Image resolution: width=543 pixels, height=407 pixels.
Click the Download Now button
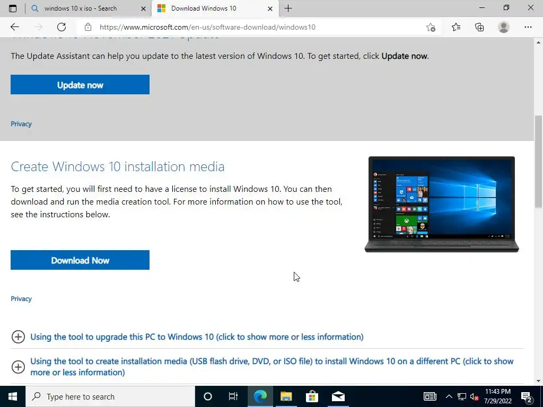tap(80, 260)
